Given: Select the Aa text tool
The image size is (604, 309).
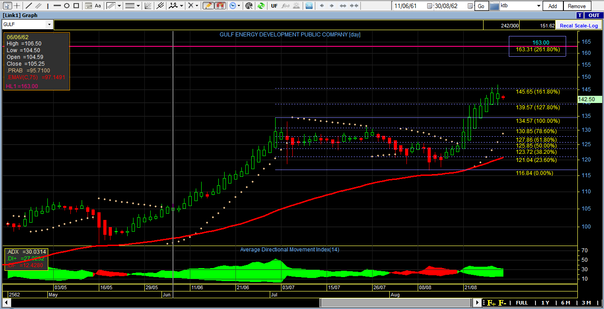Looking at the screenshot, I should pyautogui.click(x=97, y=6).
